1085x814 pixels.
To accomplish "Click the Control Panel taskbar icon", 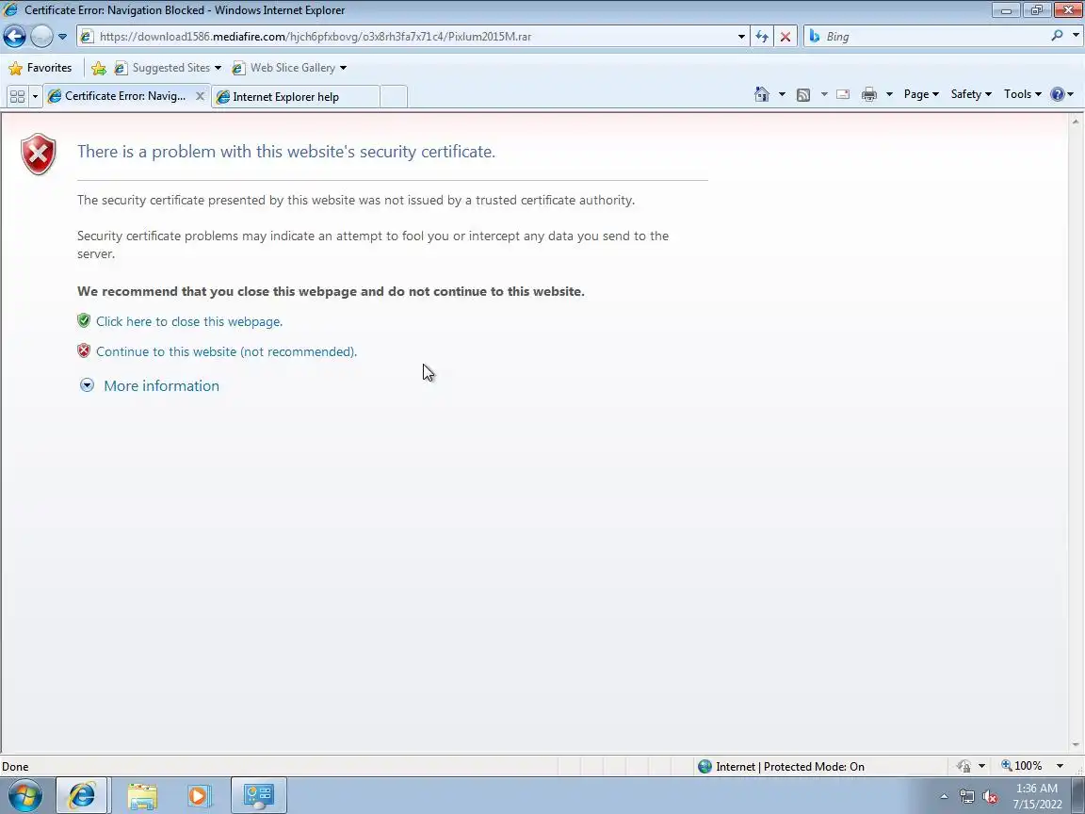I will [258, 796].
